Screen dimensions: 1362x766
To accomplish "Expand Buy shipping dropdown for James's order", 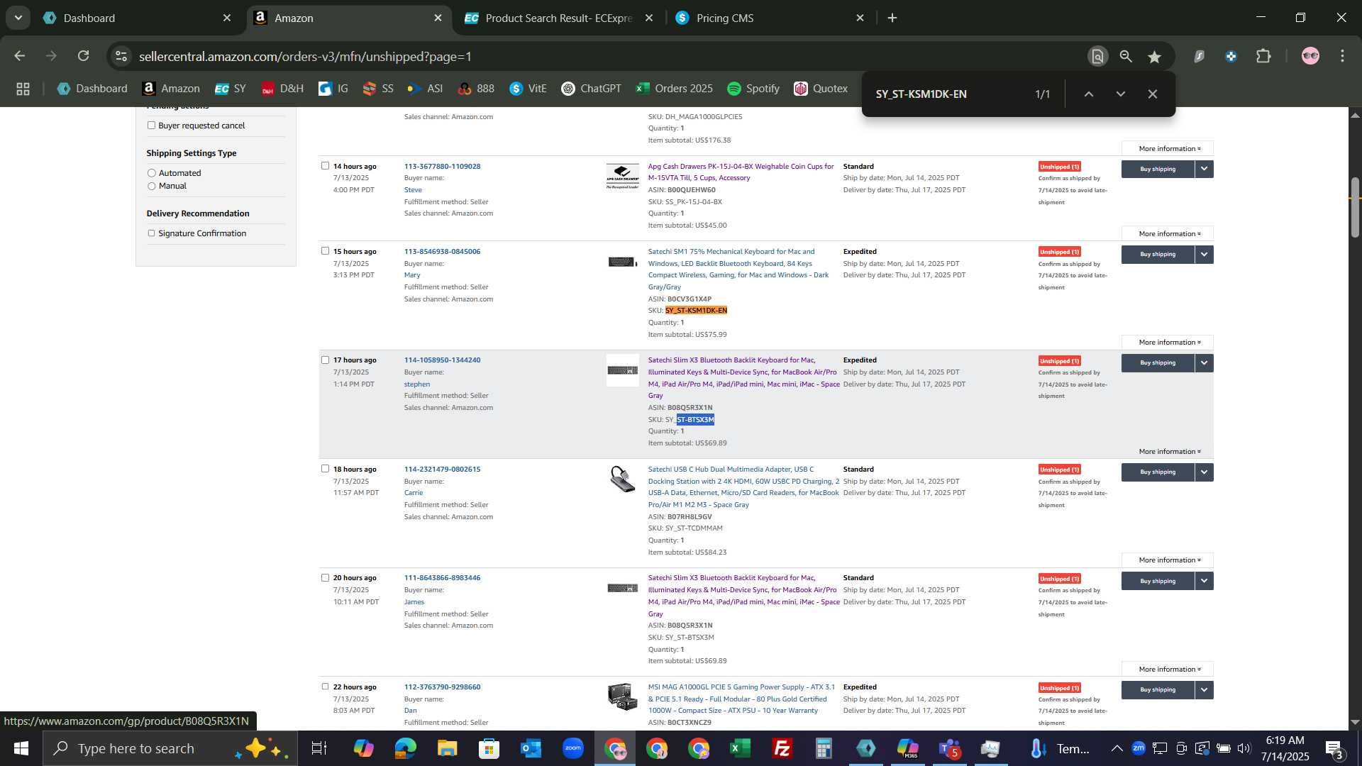I will pyautogui.click(x=1204, y=581).
